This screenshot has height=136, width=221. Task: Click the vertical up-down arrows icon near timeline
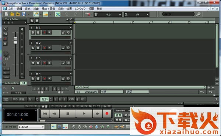point(211,92)
